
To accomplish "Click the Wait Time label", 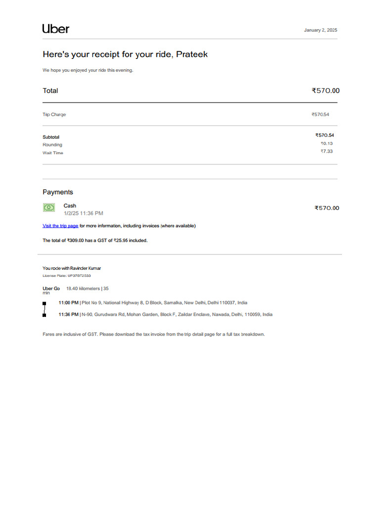I will click(53, 153).
